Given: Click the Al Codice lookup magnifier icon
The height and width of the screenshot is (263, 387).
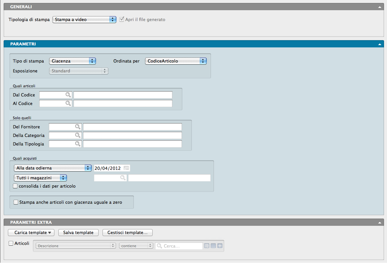Looking at the screenshot, I should (68, 103).
